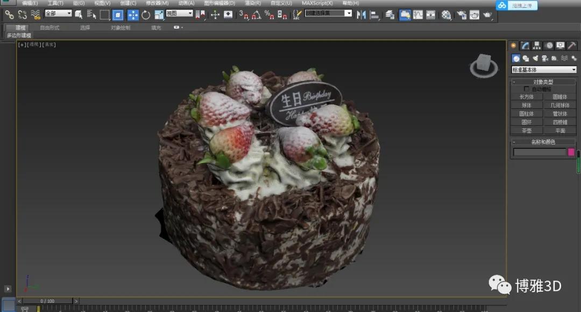Toggle the 自动栅格 checkbox

(527, 89)
